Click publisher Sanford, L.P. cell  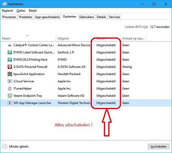point(66,52)
